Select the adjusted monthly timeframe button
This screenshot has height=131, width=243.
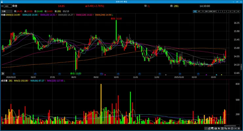pos(215,11)
